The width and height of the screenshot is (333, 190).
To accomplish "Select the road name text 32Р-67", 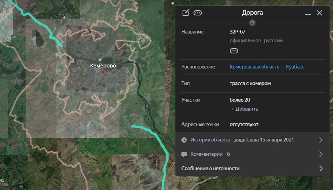I will 237,32.
